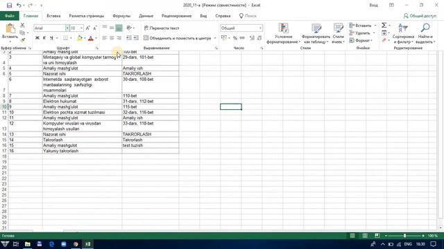
Task: Decrease the cell indent
Action: (x=129, y=38)
